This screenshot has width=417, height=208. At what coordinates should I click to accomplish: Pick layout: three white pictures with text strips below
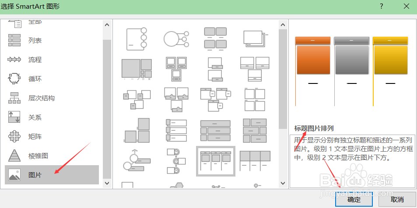click(255, 69)
